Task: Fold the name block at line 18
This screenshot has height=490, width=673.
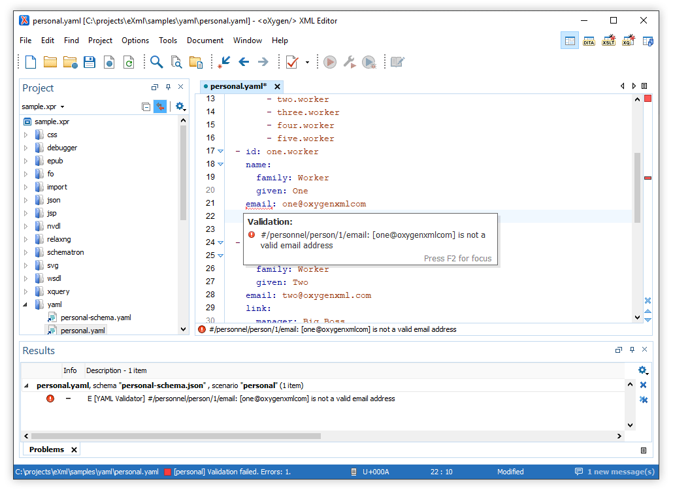Action: click(x=221, y=165)
